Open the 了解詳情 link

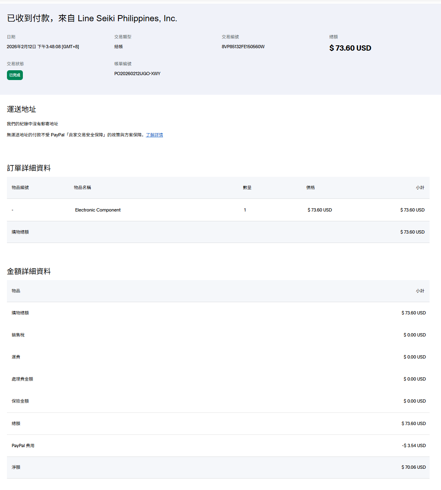154,135
